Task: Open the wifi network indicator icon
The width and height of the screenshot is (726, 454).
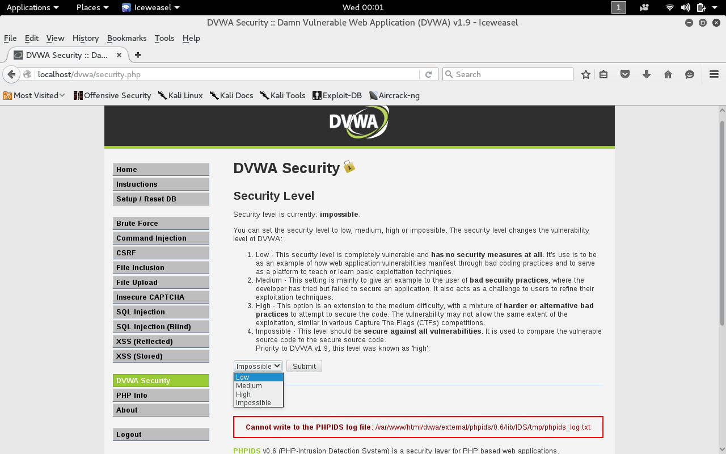Action: click(670, 7)
